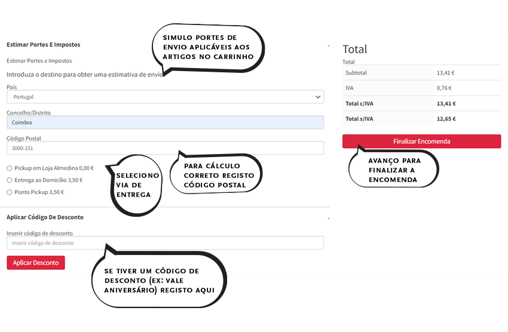Toggle the Aplicar Código De Desconto heading
Screen dimensions: 508x332
(45, 217)
